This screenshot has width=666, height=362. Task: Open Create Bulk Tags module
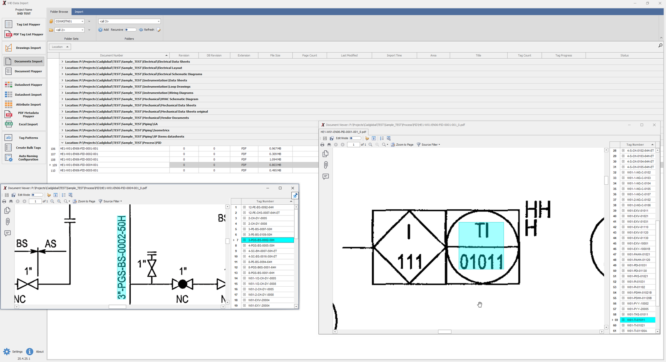point(24,148)
